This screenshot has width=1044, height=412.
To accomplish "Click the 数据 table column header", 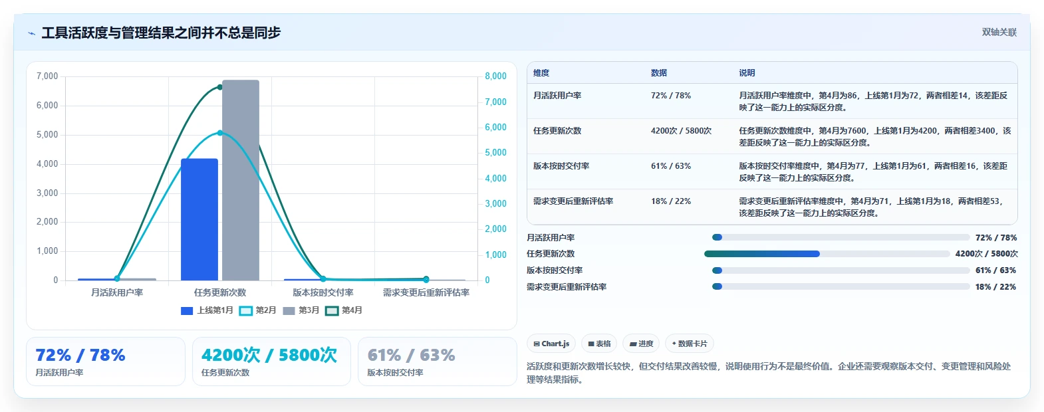I will 659,73.
